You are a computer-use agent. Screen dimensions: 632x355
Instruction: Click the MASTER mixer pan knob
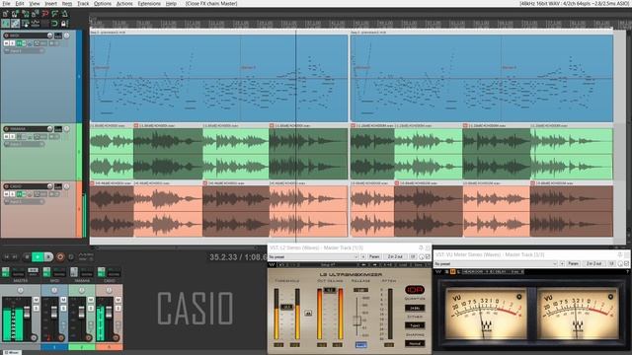(x=21, y=290)
